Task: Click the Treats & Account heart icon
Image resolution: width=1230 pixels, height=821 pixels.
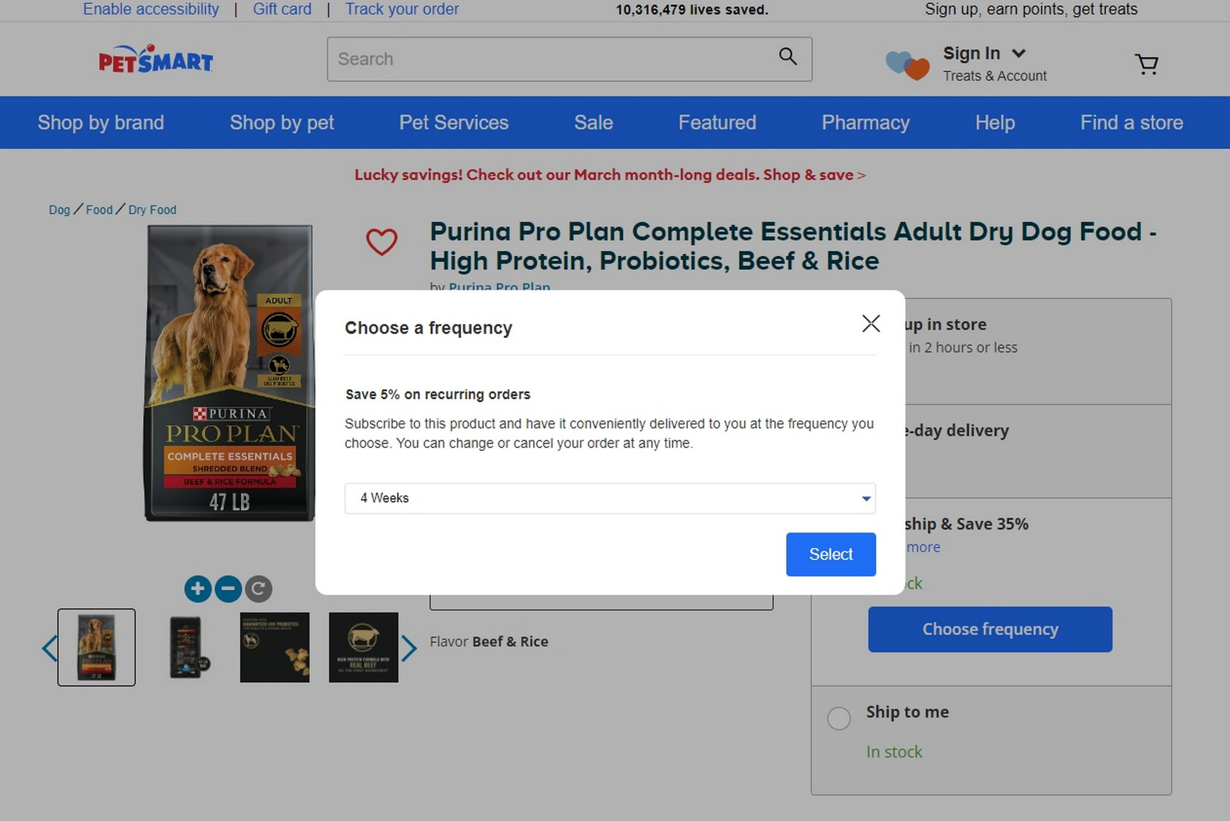Action: coord(908,62)
